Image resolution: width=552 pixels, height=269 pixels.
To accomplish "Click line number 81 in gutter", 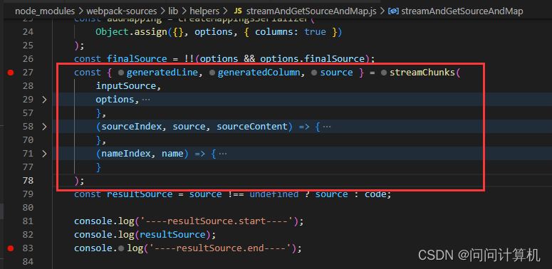I will click(x=28, y=221).
